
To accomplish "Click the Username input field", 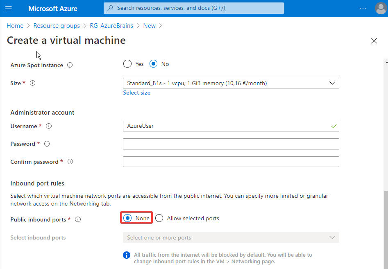I will click(x=231, y=126).
